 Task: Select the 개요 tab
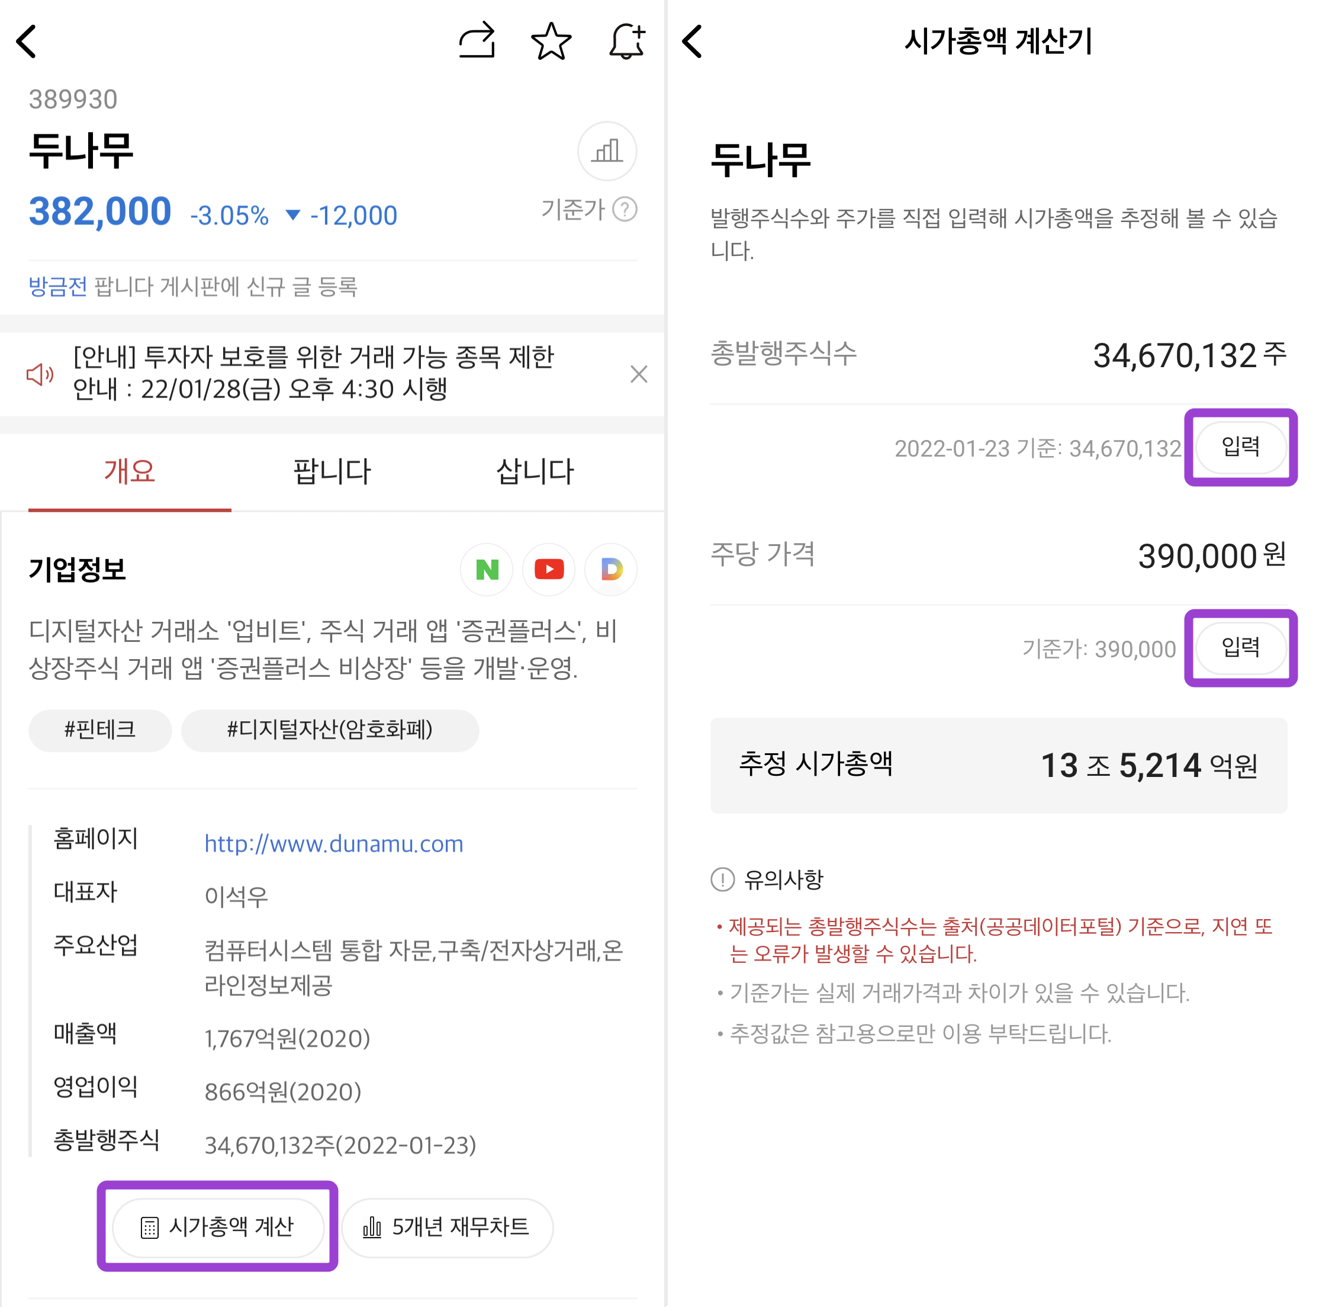pyautogui.click(x=130, y=471)
